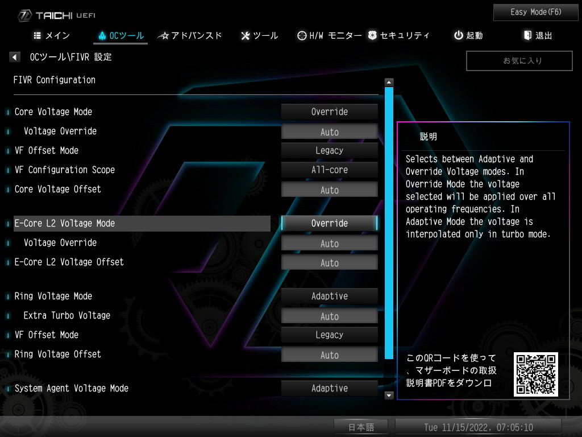Click the TAICHI UEFI logo
The width and height of the screenshot is (582, 437).
click(x=56, y=15)
